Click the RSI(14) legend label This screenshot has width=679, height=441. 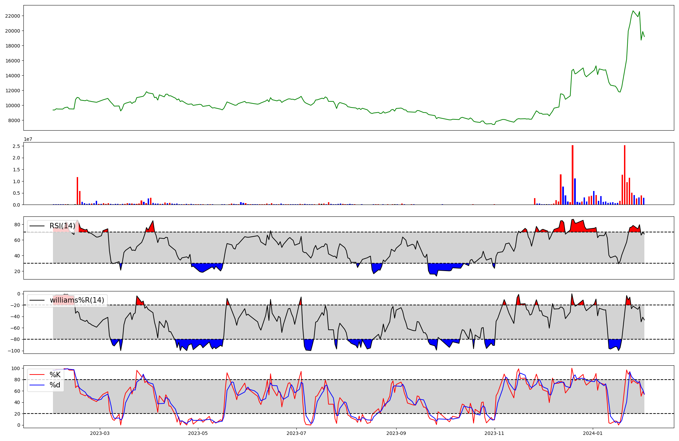coord(62,226)
